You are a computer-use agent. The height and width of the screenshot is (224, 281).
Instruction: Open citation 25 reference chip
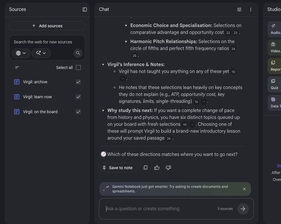[x=134, y=56]
